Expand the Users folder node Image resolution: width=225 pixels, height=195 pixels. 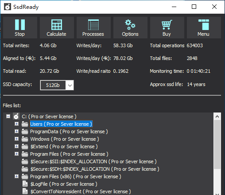(x=17, y=124)
